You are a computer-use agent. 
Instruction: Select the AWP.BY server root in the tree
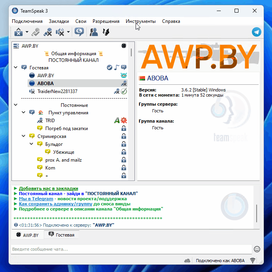coord(30,46)
